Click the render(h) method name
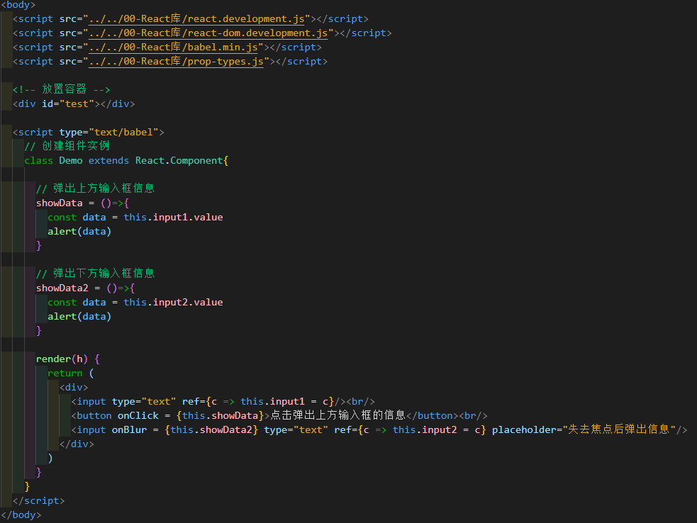 [62, 359]
